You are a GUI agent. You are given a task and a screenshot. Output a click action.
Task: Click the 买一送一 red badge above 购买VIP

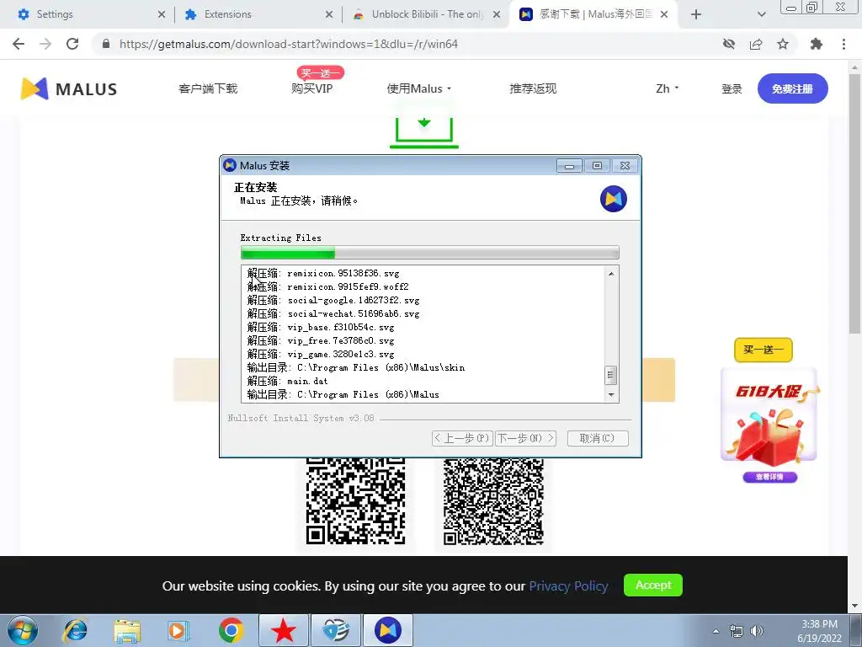[x=321, y=72]
